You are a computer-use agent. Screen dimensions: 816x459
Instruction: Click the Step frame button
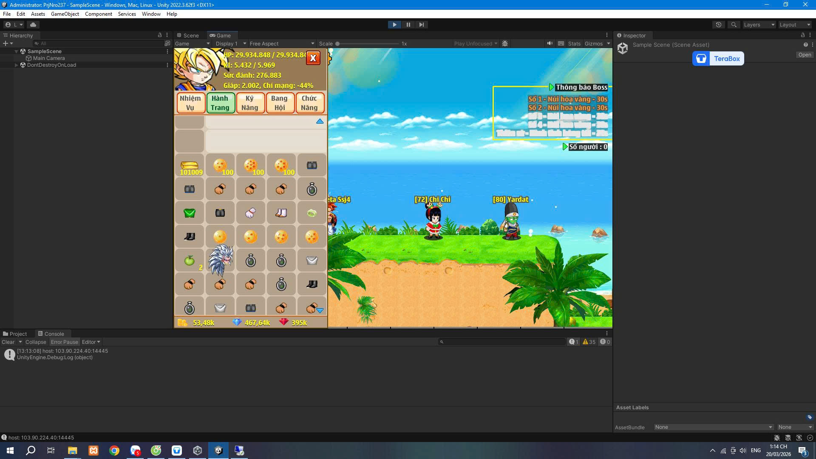coord(422,25)
